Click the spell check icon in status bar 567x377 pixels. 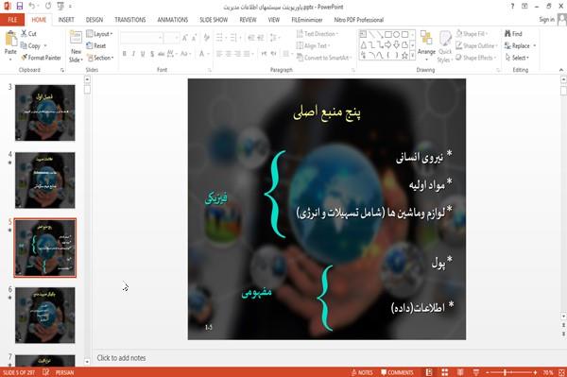[46, 372]
